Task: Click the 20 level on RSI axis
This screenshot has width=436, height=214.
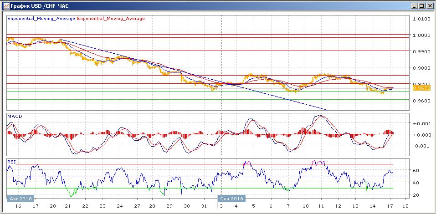Action: click(x=415, y=195)
